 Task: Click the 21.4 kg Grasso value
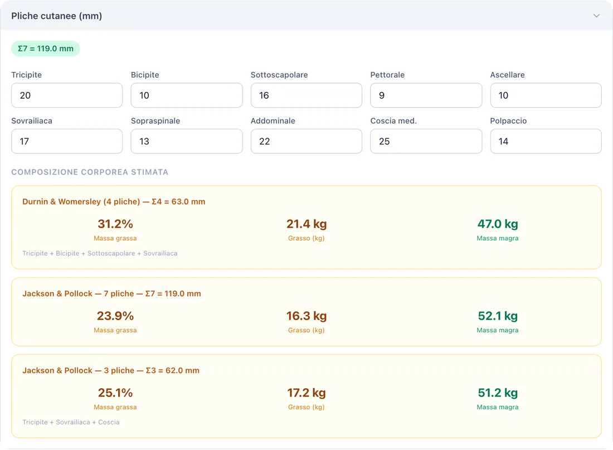(x=306, y=224)
